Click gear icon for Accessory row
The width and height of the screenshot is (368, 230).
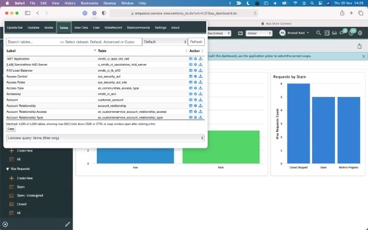(x=195, y=94)
